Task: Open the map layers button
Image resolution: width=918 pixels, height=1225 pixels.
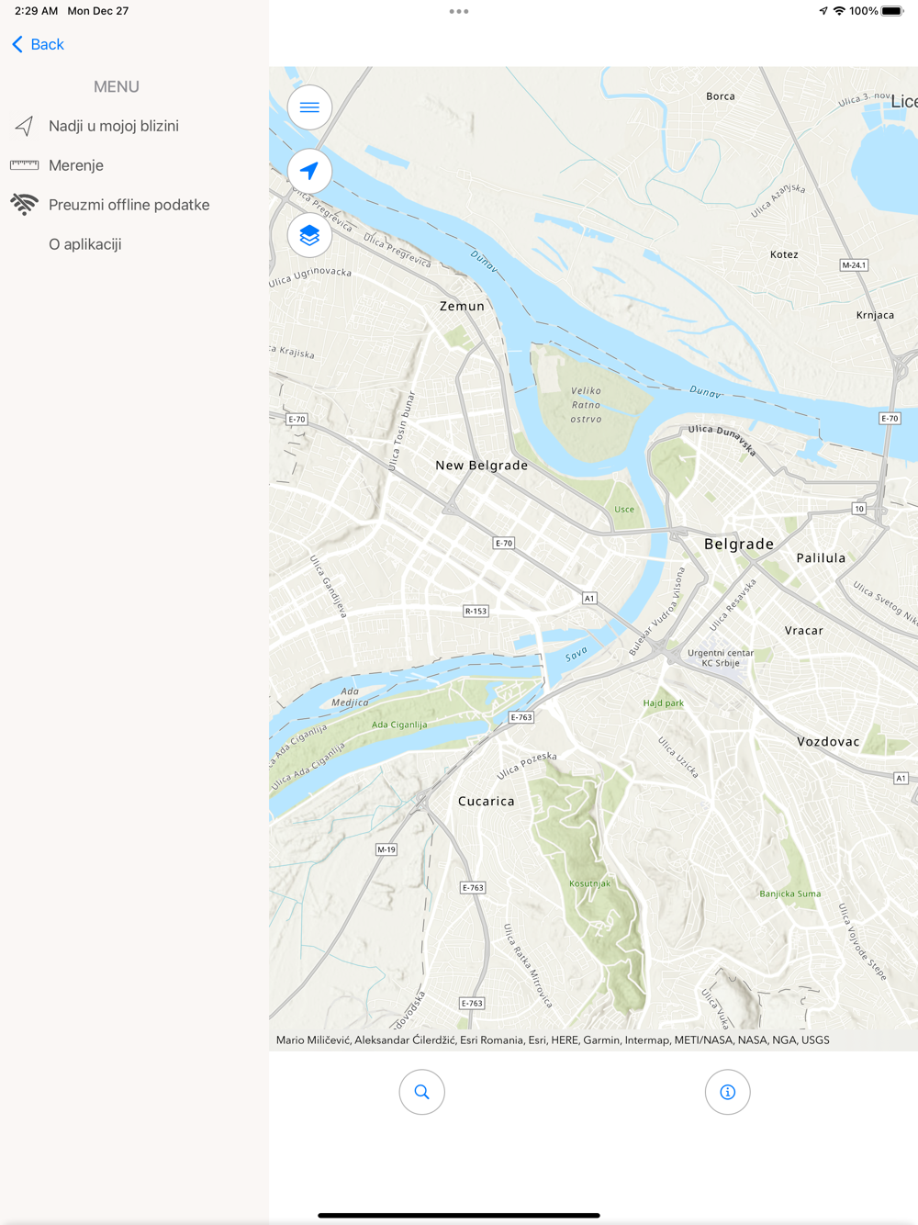Action: 309,235
